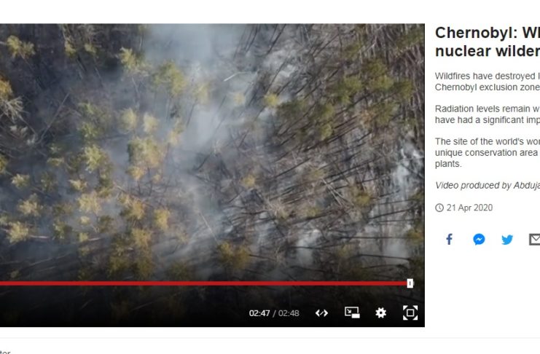Click the 02:48 total duration label
This screenshot has width=540, height=354.
coord(289,313)
